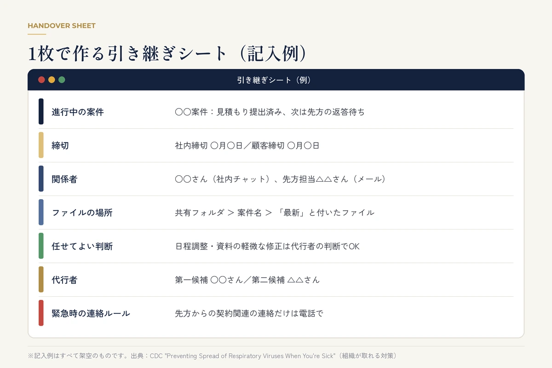The width and height of the screenshot is (552, 368).
Task: Click the value listing 先方担当△△さん（メール）
Action: (x=280, y=179)
